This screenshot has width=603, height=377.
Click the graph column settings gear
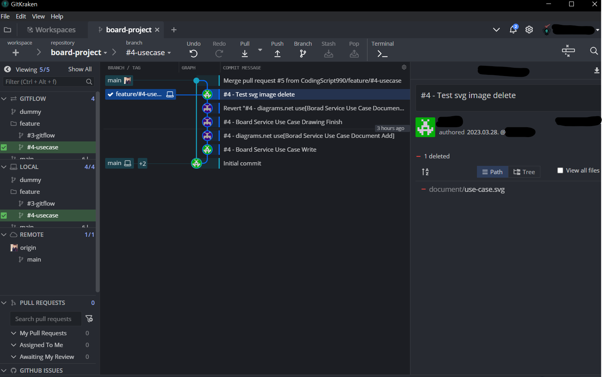(x=404, y=67)
